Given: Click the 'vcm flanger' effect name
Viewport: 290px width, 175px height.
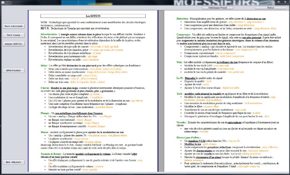Looking at the screenshot, I should click(105, 116).
